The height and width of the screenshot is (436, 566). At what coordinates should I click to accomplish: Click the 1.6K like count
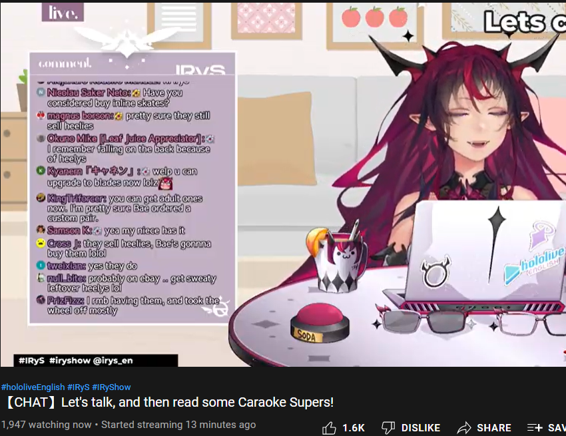[354, 428]
